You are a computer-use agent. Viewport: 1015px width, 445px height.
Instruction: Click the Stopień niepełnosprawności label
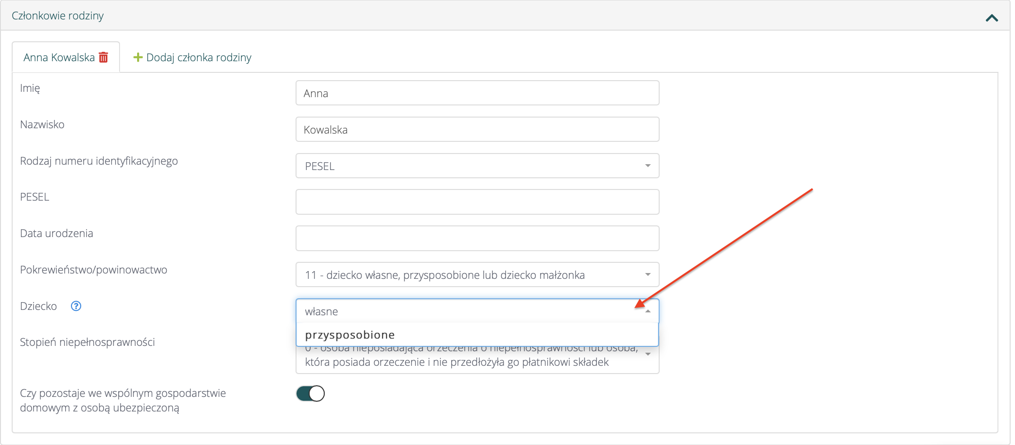(87, 342)
